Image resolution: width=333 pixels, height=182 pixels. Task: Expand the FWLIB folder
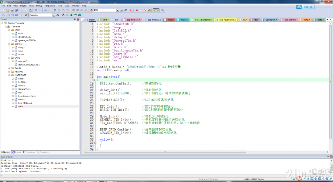9,68
